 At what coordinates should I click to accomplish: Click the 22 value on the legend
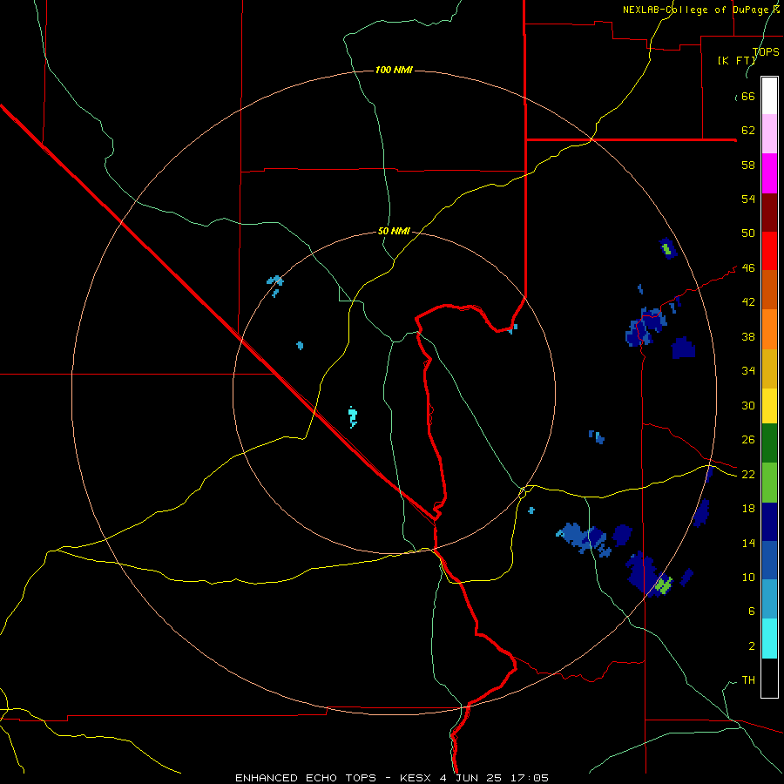pos(748,474)
